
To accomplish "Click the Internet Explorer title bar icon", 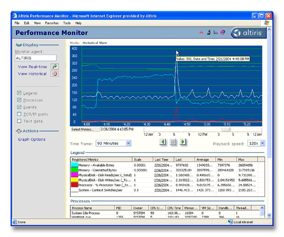I will [x=15, y=16].
